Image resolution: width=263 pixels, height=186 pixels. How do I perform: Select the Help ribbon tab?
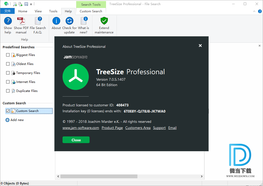(x=68, y=11)
